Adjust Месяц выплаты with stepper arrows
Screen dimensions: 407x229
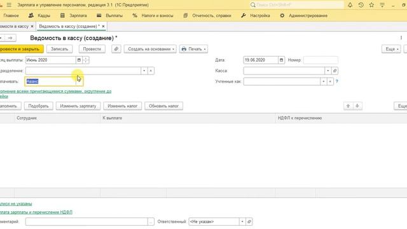click(86, 60)
